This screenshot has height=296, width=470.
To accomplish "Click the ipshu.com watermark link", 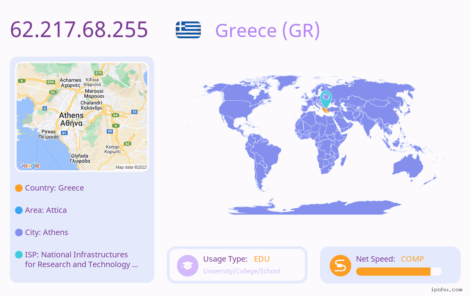I will point(446,289).
